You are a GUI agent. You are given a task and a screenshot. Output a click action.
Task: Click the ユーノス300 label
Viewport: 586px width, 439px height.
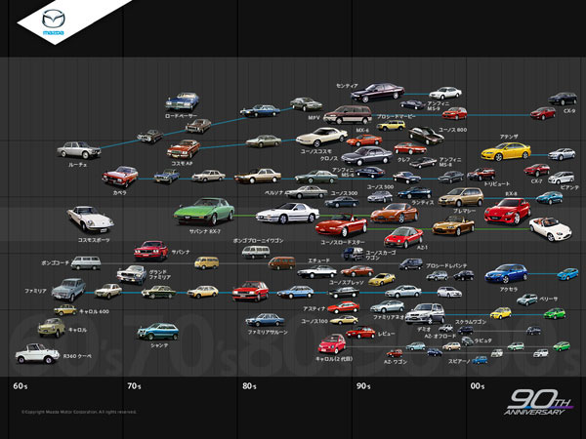344,193
